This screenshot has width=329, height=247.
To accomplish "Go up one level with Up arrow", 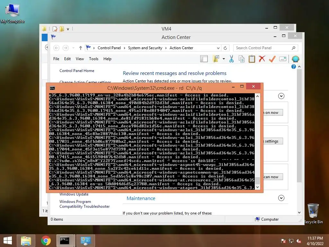I will 80,48.
